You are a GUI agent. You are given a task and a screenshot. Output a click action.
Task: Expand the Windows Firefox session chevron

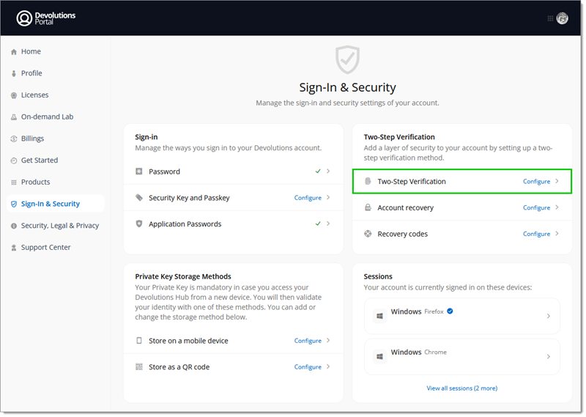pyautogui.click(x=548, y=317)
